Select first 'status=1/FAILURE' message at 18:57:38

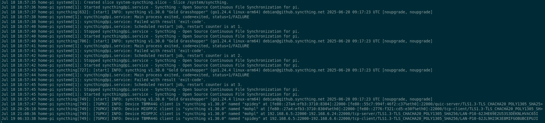point(231,17)
